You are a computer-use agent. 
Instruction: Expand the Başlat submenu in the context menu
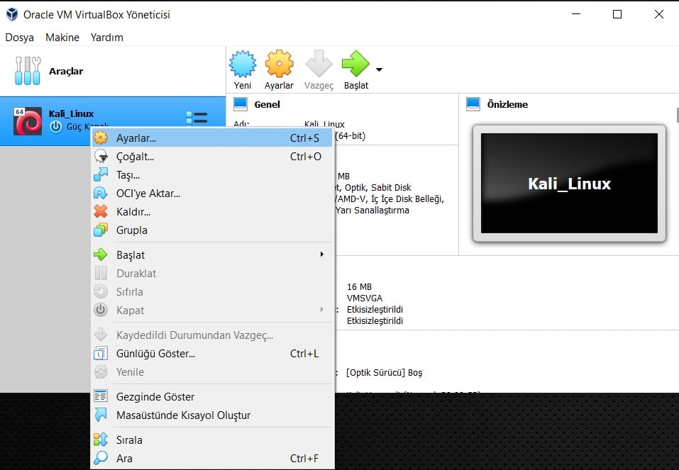pyautogui.click(x=321, y=254)
